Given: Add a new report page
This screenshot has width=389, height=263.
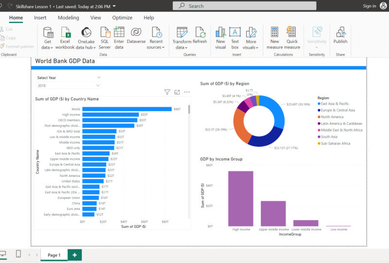Looking at the screenshot, I should (74, 255).
